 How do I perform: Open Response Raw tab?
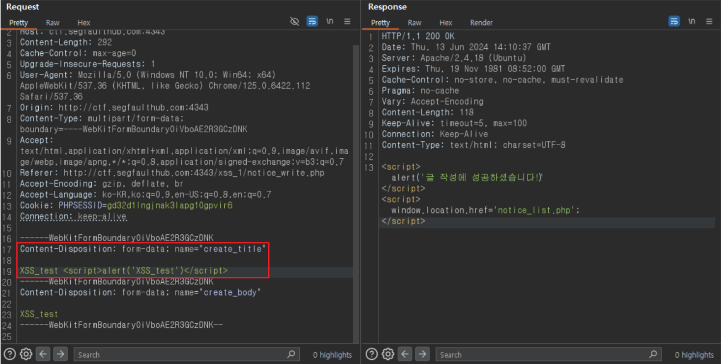tap(415, 22)
